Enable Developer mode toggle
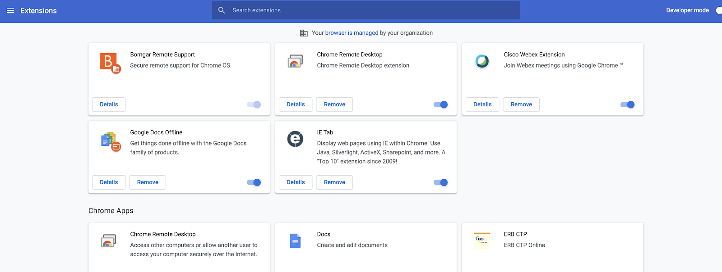Viewport: 722px width, 272px height. pos(718,10)
